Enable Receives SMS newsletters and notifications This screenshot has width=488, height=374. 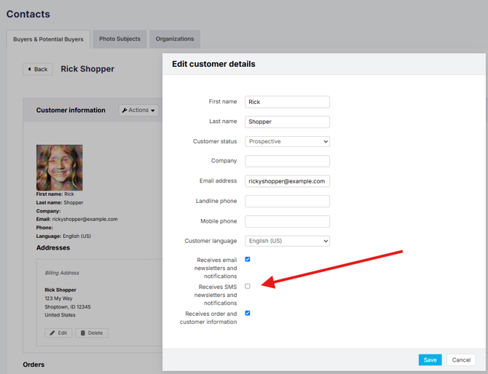click(x=248, y=286)
